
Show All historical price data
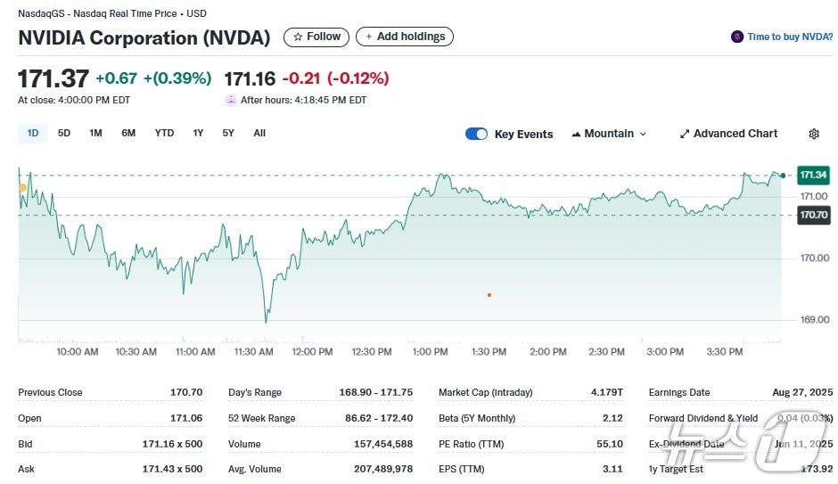(x=259, y=133)
